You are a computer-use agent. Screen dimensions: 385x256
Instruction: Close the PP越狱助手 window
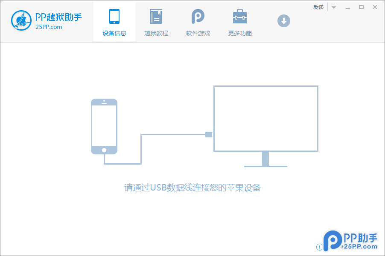[x=375, y=7]
